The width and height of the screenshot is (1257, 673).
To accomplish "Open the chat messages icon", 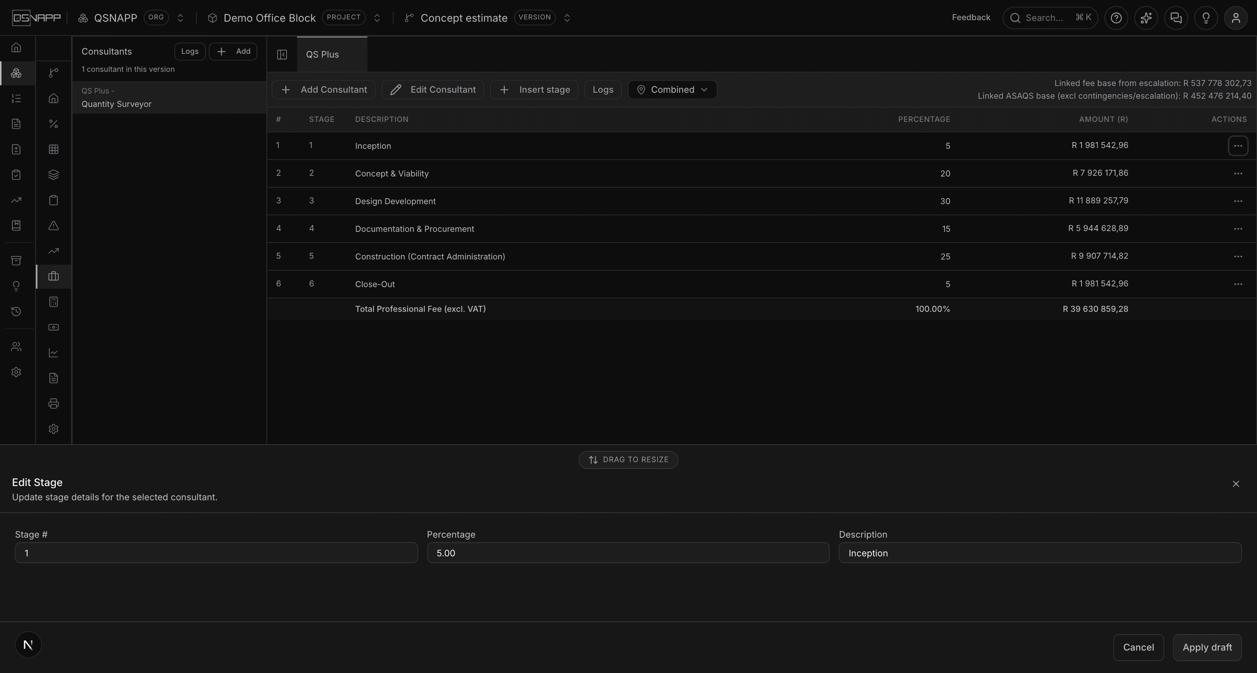I will [x=1176, y=18].
